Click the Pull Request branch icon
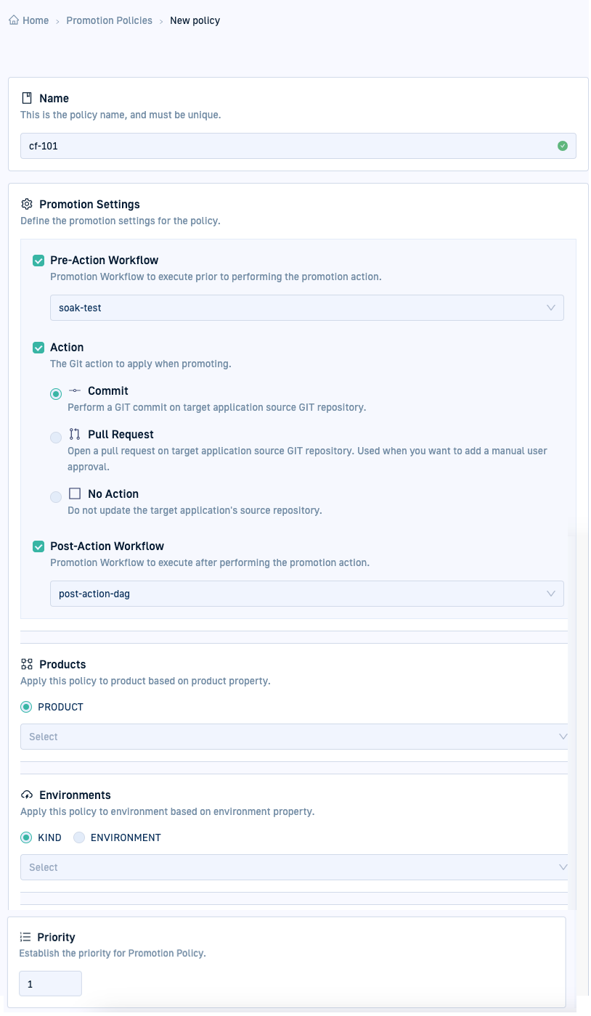Screen dimensions: 591x1016 coord(75,434)
